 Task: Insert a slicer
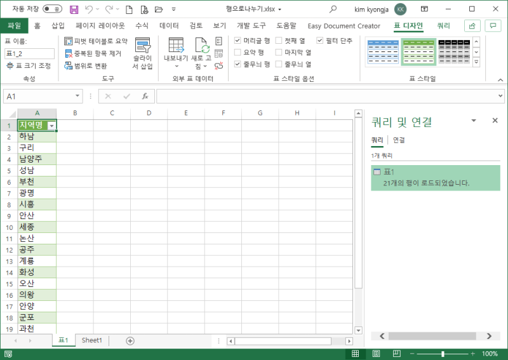click(x=142, y=53)
